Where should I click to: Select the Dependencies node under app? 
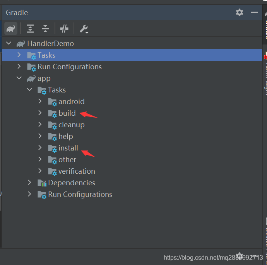[x=71, y=183]
